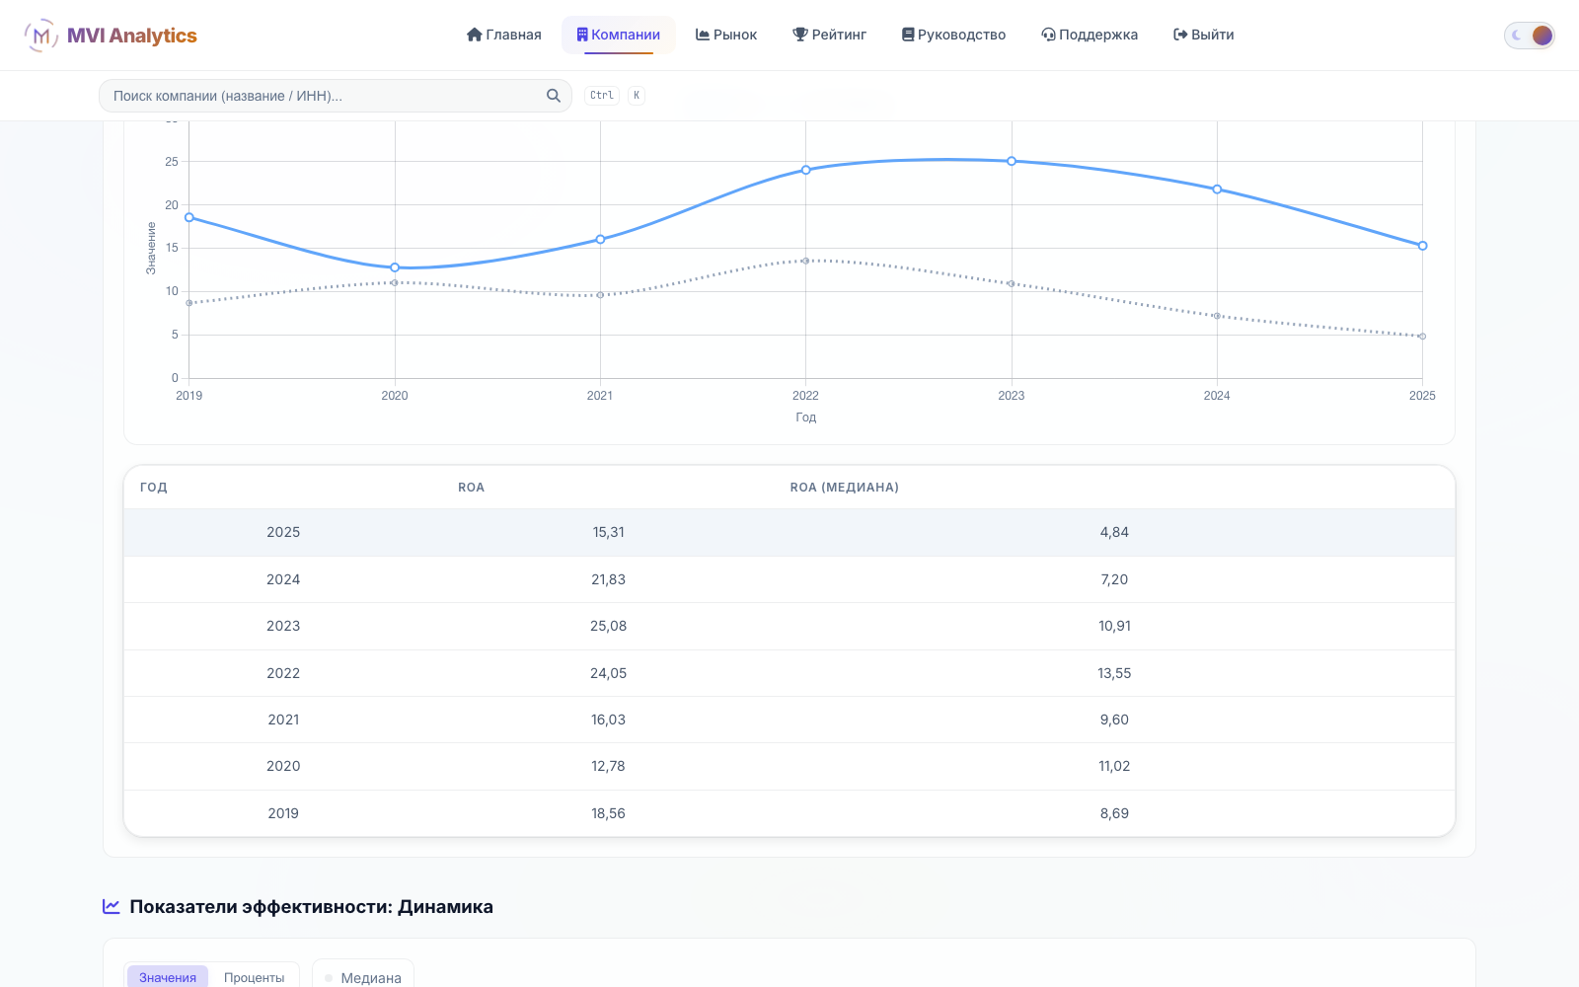
Task: Select the 2025 table row
Action: tap(789, 532)
